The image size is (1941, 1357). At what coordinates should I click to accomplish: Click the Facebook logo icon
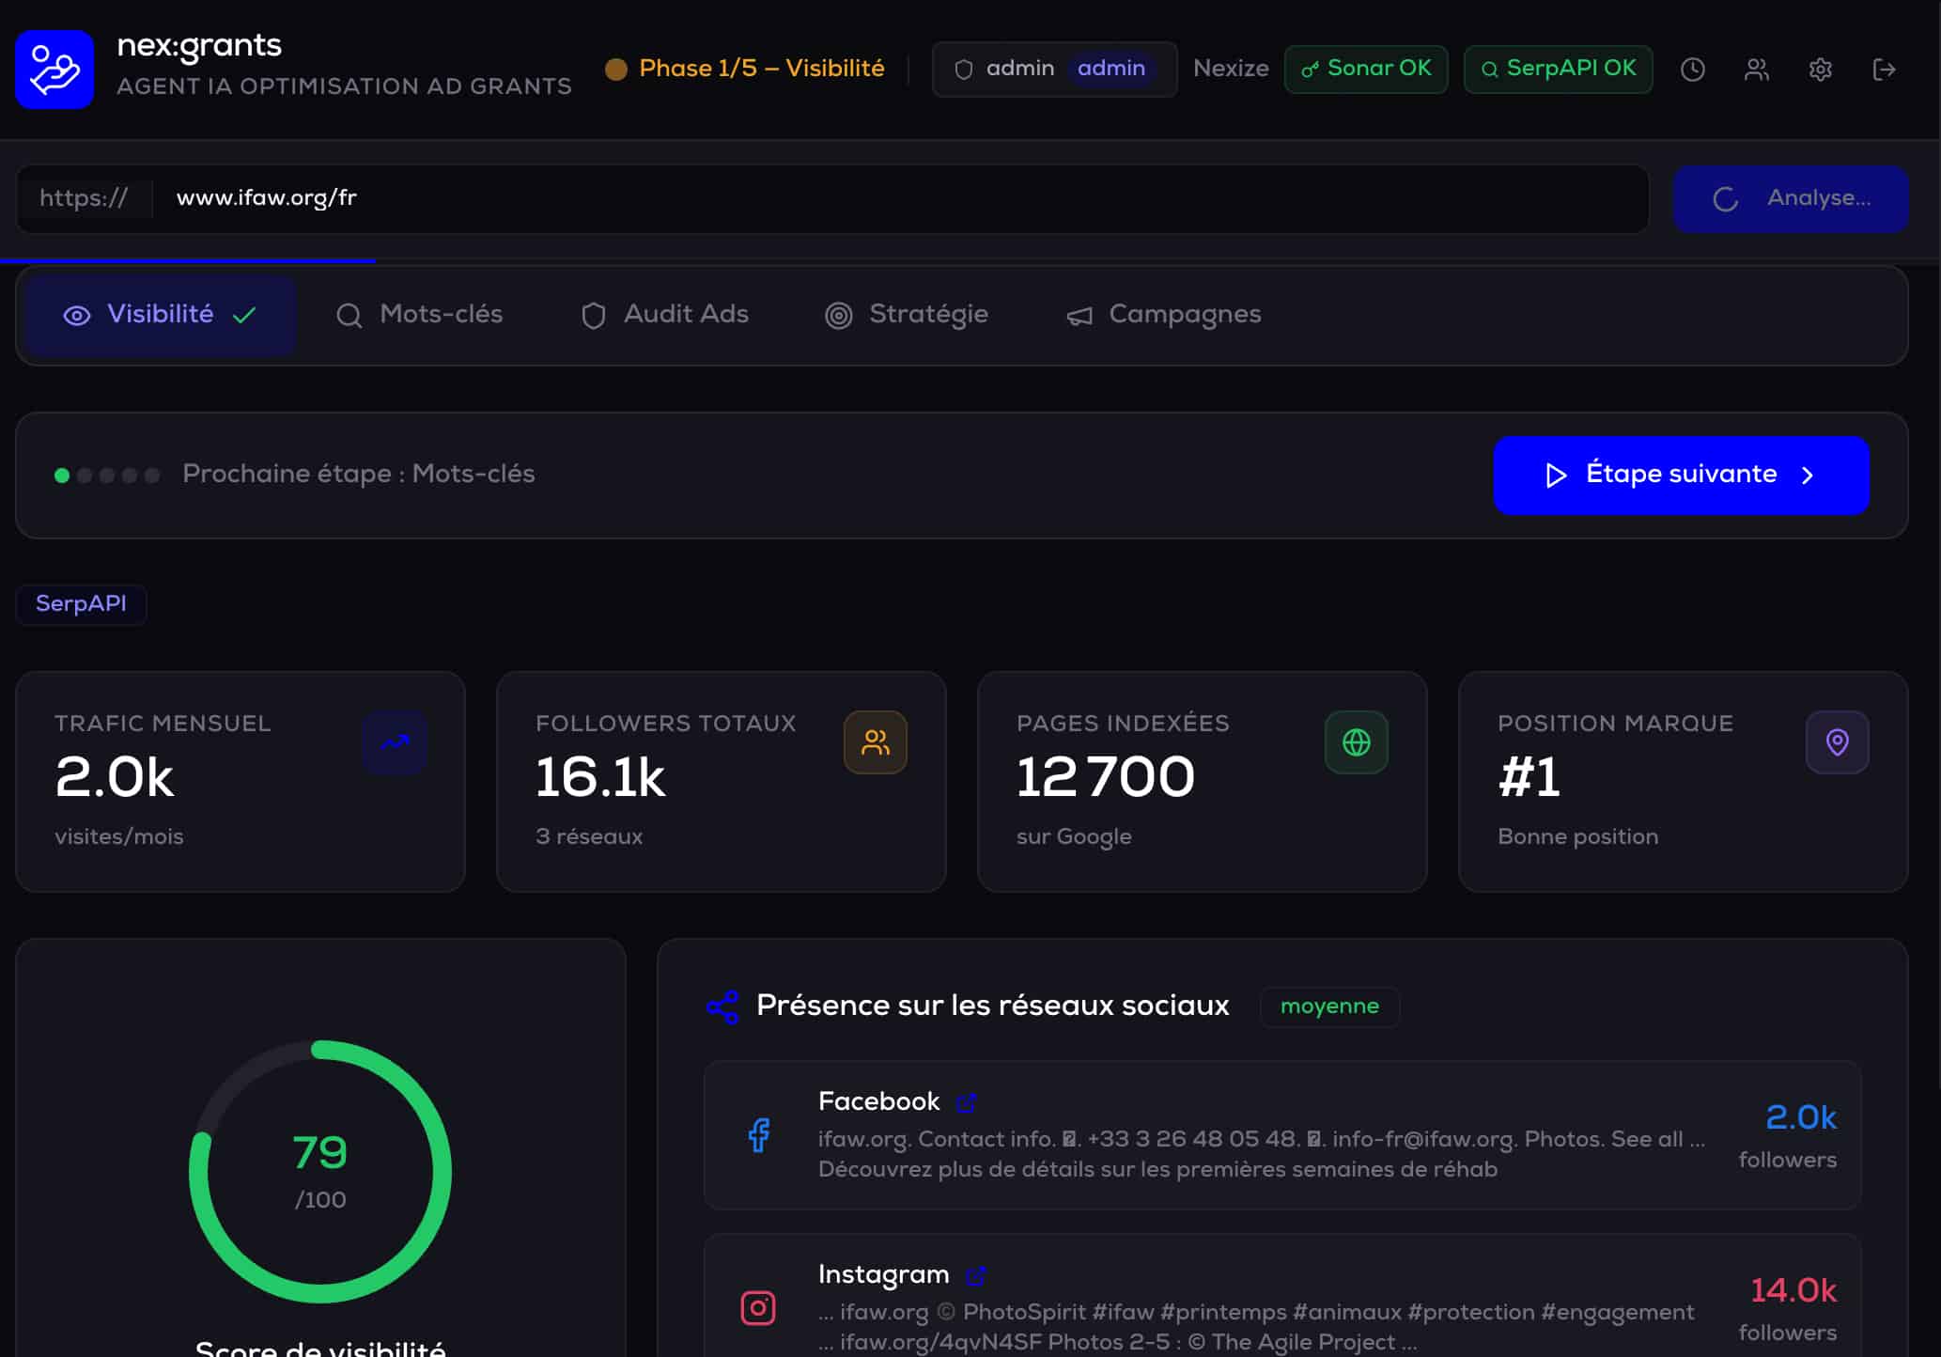click(759, 1135)
